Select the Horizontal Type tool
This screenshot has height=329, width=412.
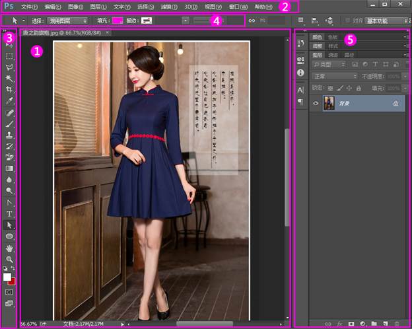(x=9, y=213)
